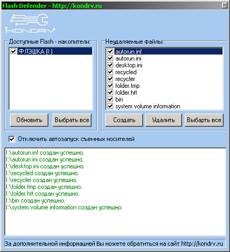Screen dimensions: 230x252
Task: Toggle the folder.htt checkbox
Action: pos(110,93)
